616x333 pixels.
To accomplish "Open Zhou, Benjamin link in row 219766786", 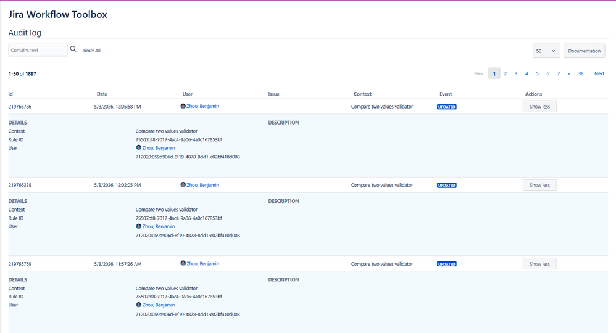I will 202,106.
